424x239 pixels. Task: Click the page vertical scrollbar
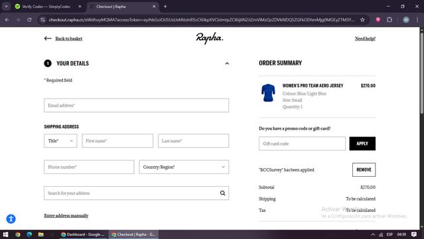point(421,73)
